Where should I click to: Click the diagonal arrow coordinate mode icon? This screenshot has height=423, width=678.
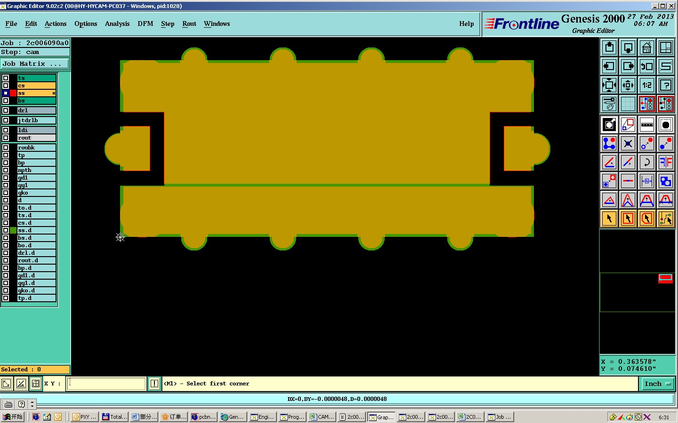click(6, 384)
